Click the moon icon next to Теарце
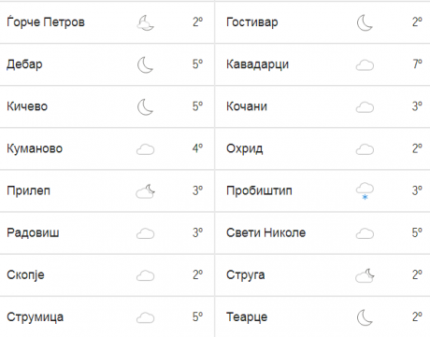This screenshot has height=337, width=430. (365, 317)
